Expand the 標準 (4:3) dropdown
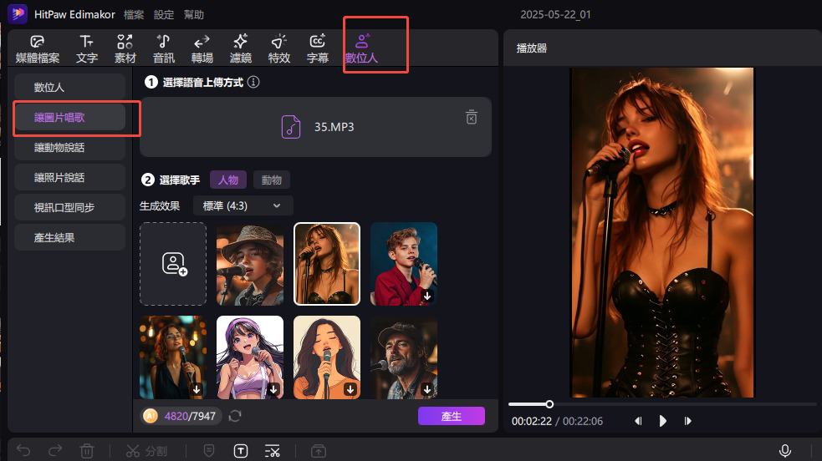The height and width of the screenshot is (461, 822). pos(243,205)
